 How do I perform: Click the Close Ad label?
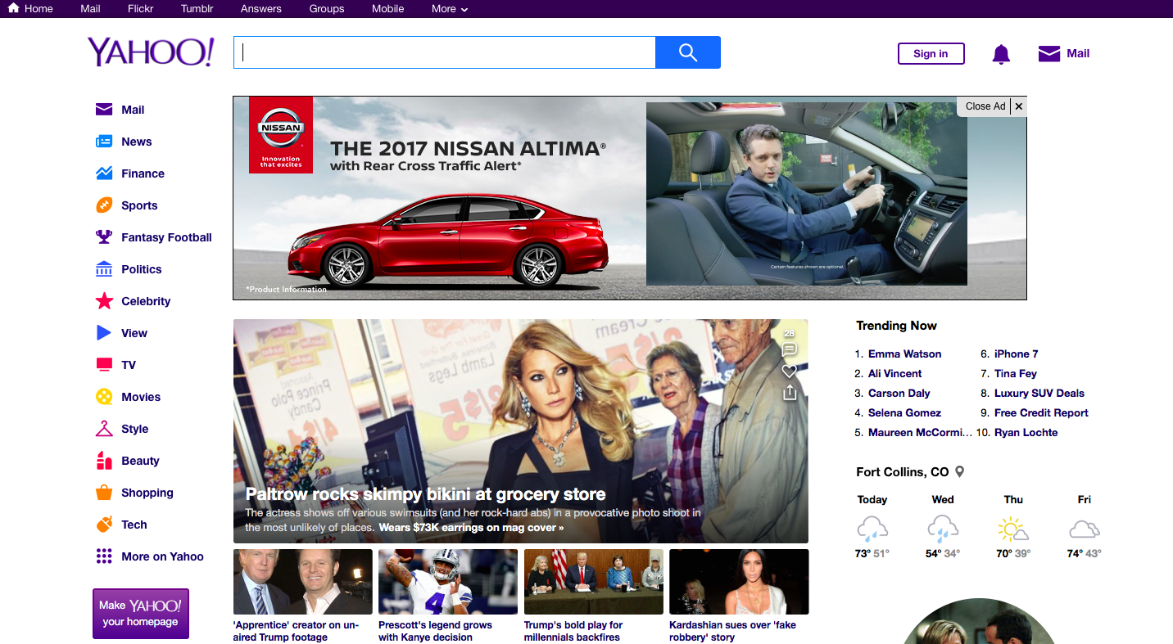(x=985, y=106)
